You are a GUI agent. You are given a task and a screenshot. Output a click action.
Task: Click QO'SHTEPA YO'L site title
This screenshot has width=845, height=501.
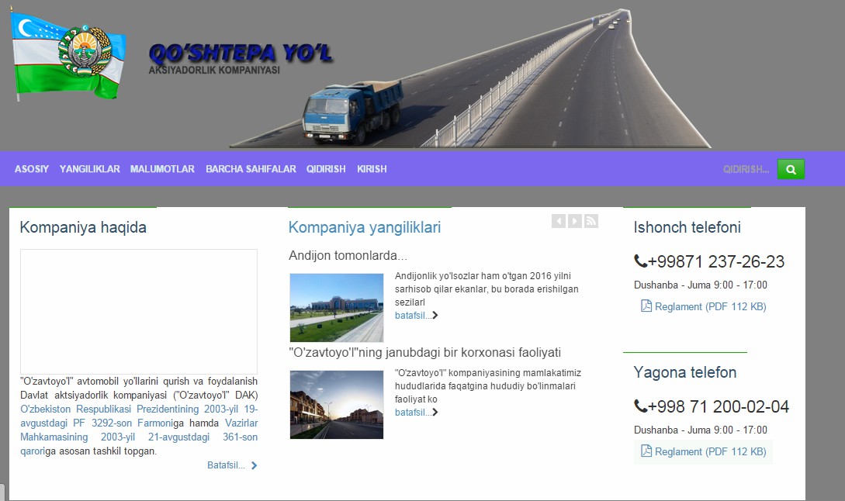[241, 53]
